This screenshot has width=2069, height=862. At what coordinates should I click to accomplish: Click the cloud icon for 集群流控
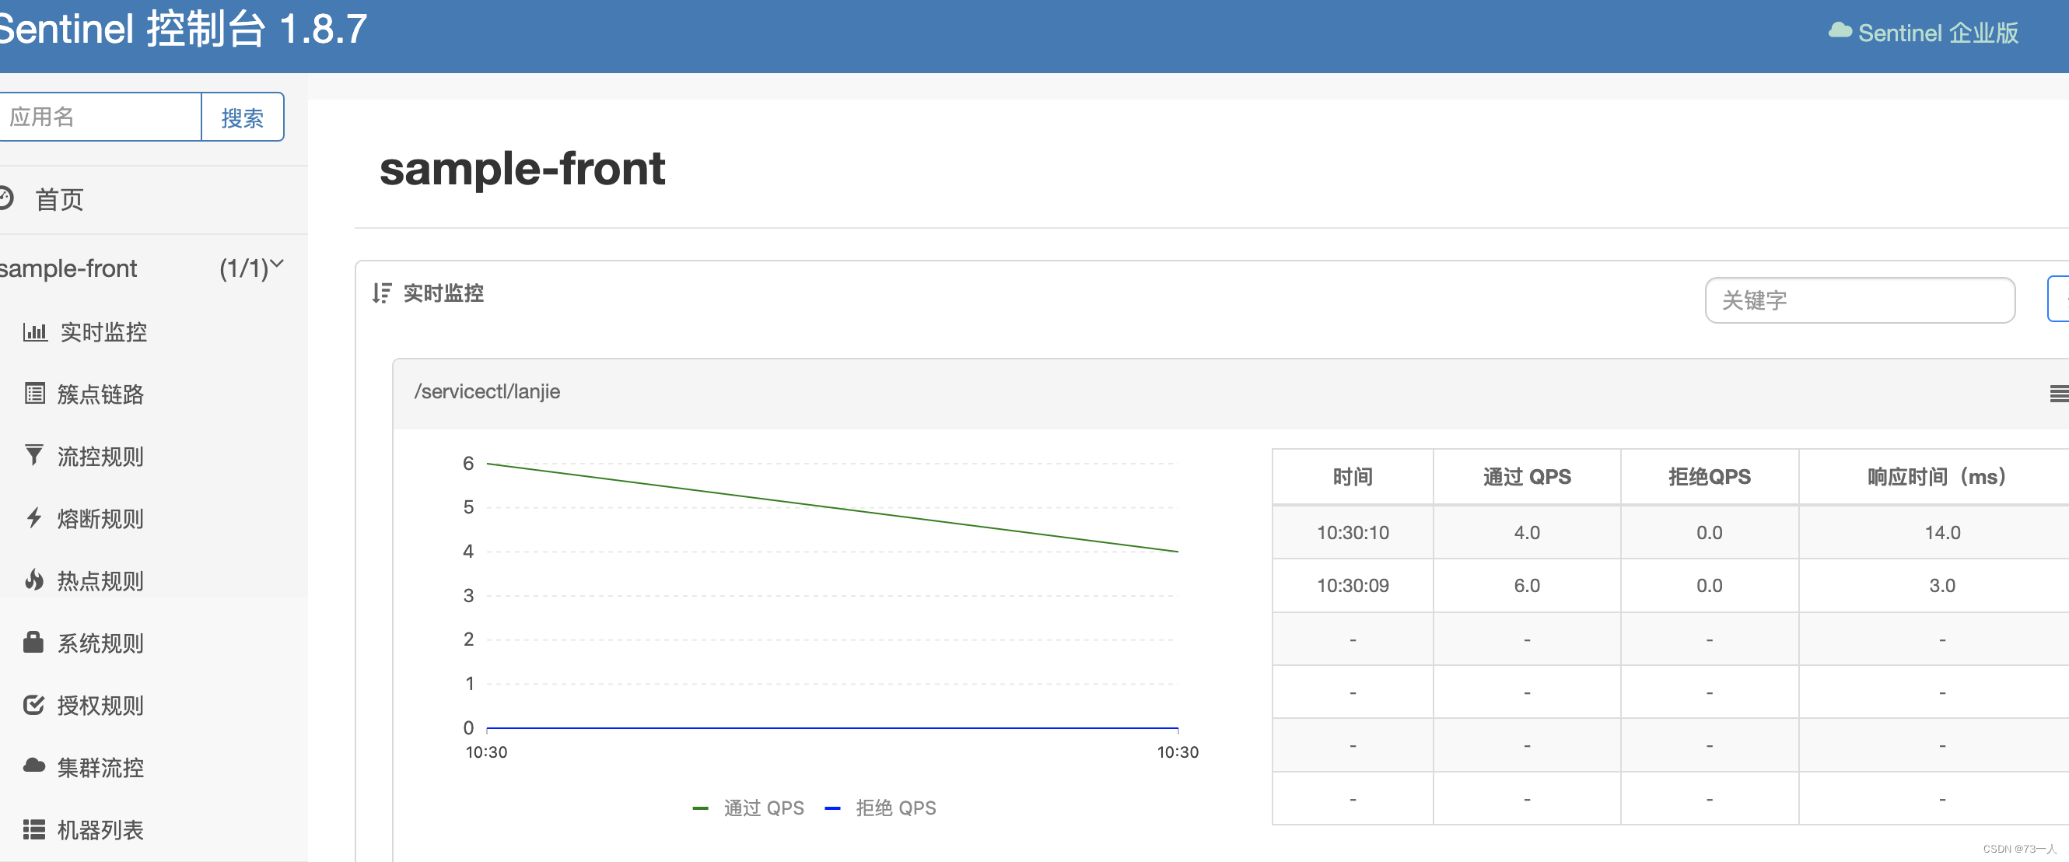[x=33, y=766]
